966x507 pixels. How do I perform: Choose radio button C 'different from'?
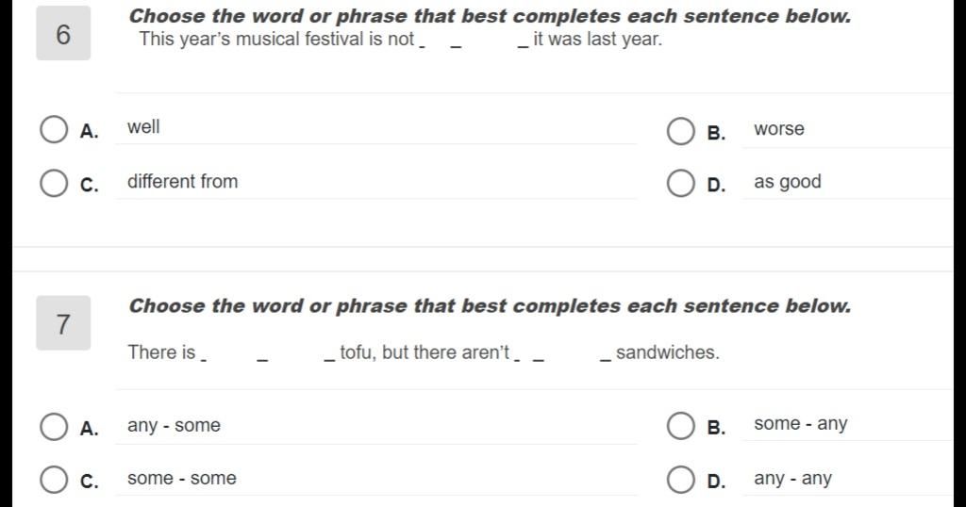pyautogui.click(x=54, y=184)
